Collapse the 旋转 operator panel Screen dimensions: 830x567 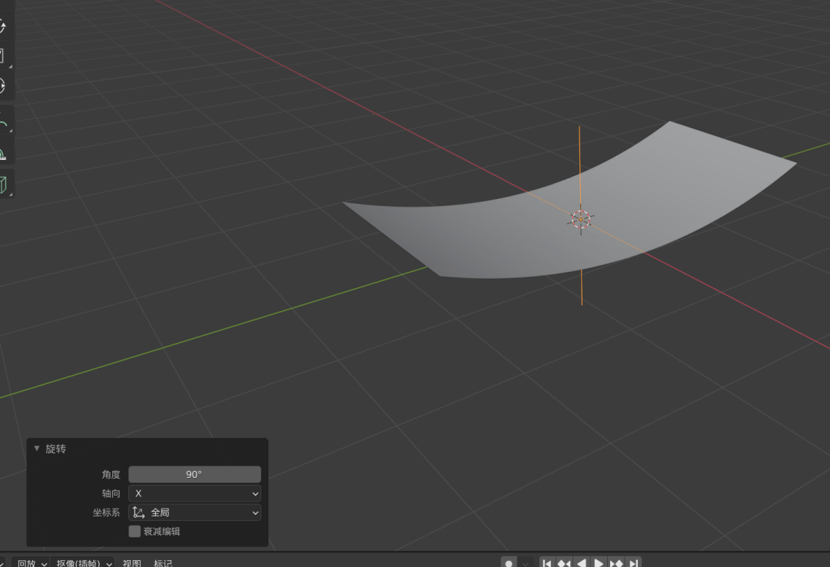tap(37, 449)
